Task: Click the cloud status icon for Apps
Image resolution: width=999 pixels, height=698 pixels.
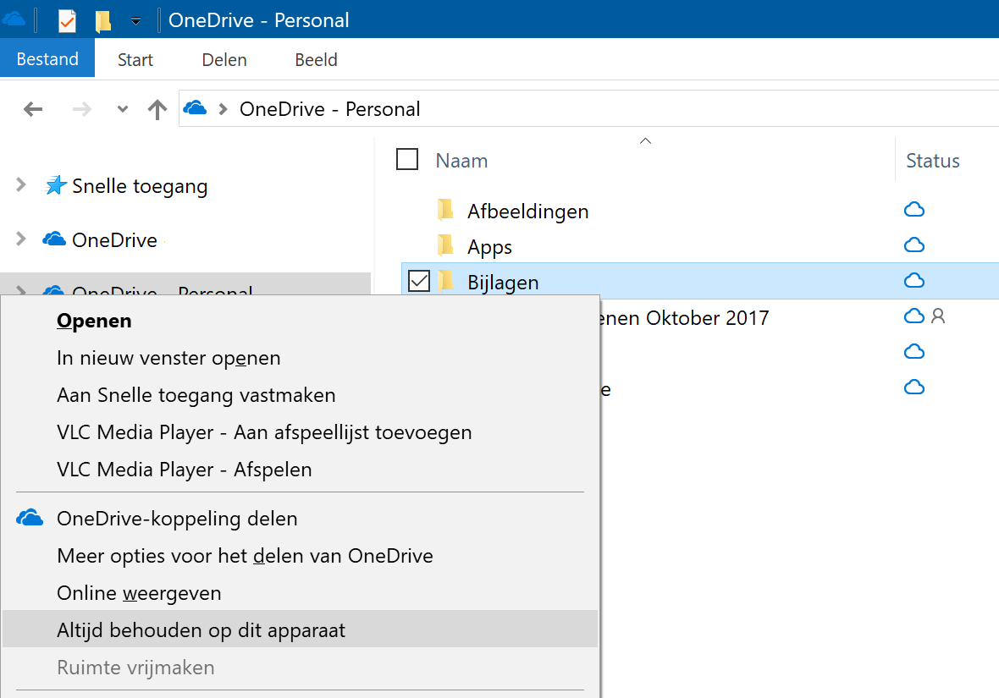Action: pos(914,245)
